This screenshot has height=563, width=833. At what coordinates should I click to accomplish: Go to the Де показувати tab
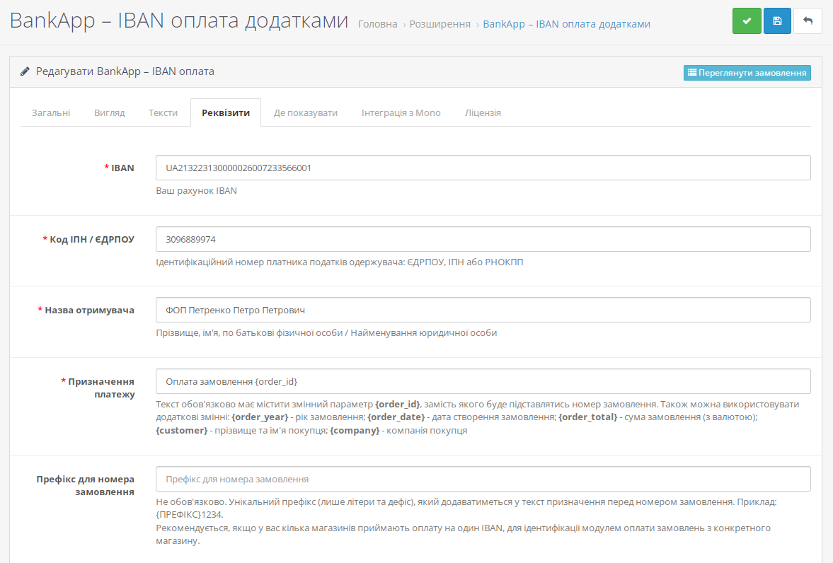[x=305, y=112]
